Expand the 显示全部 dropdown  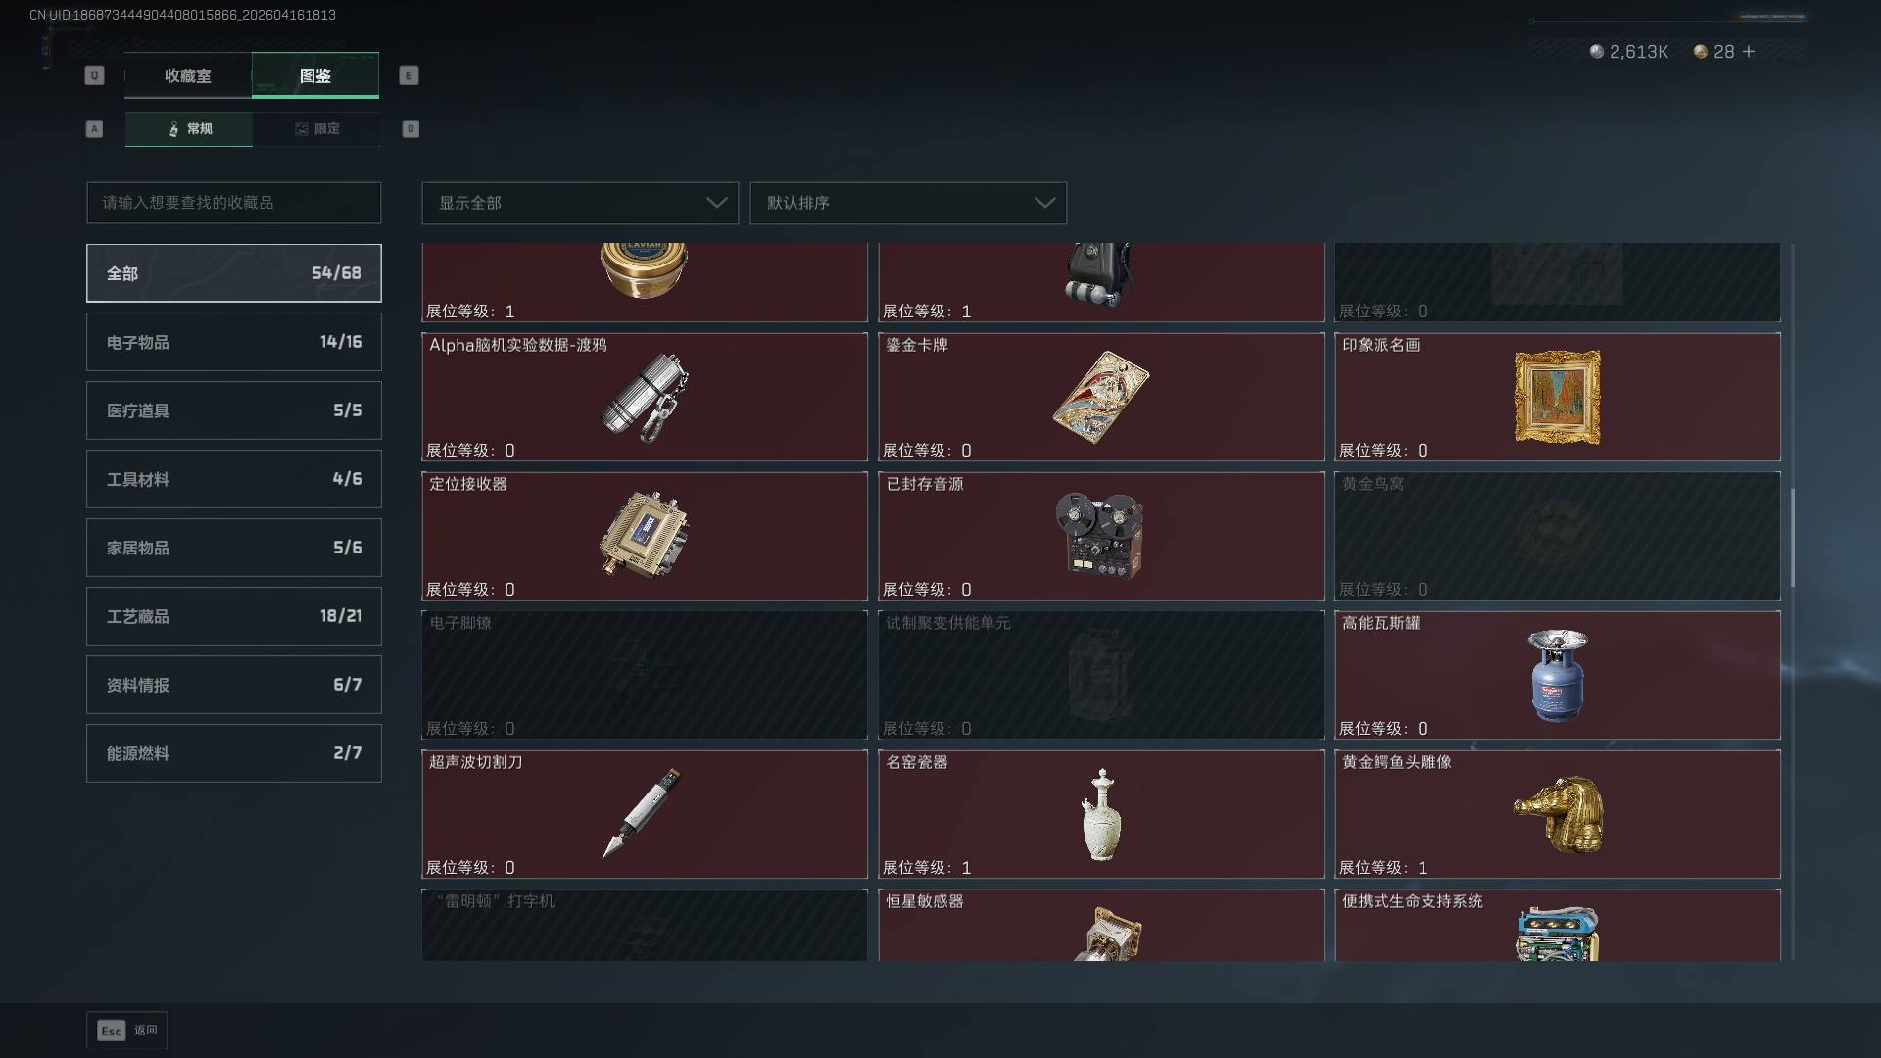point(580,203)
